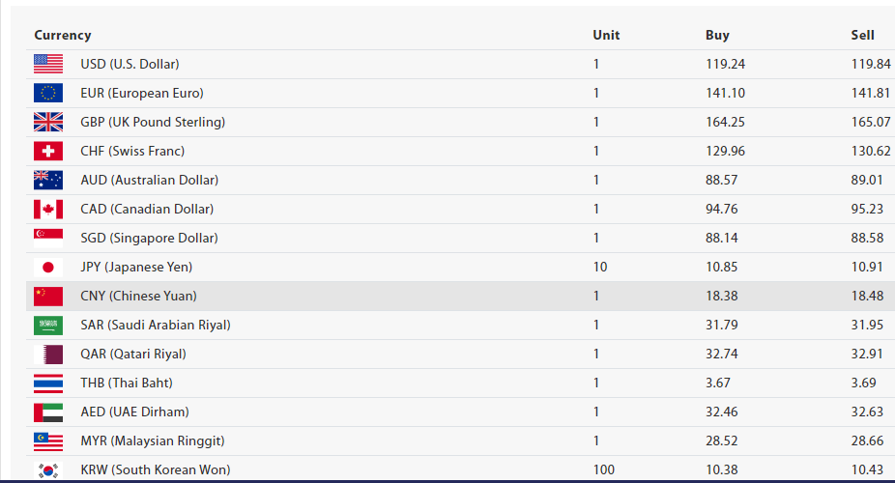The width and height of the screenshot is (895, 483).
Task: Click the AED (UAE Dirham) row text
Action: pyautogui.click(x=134, y=412)
